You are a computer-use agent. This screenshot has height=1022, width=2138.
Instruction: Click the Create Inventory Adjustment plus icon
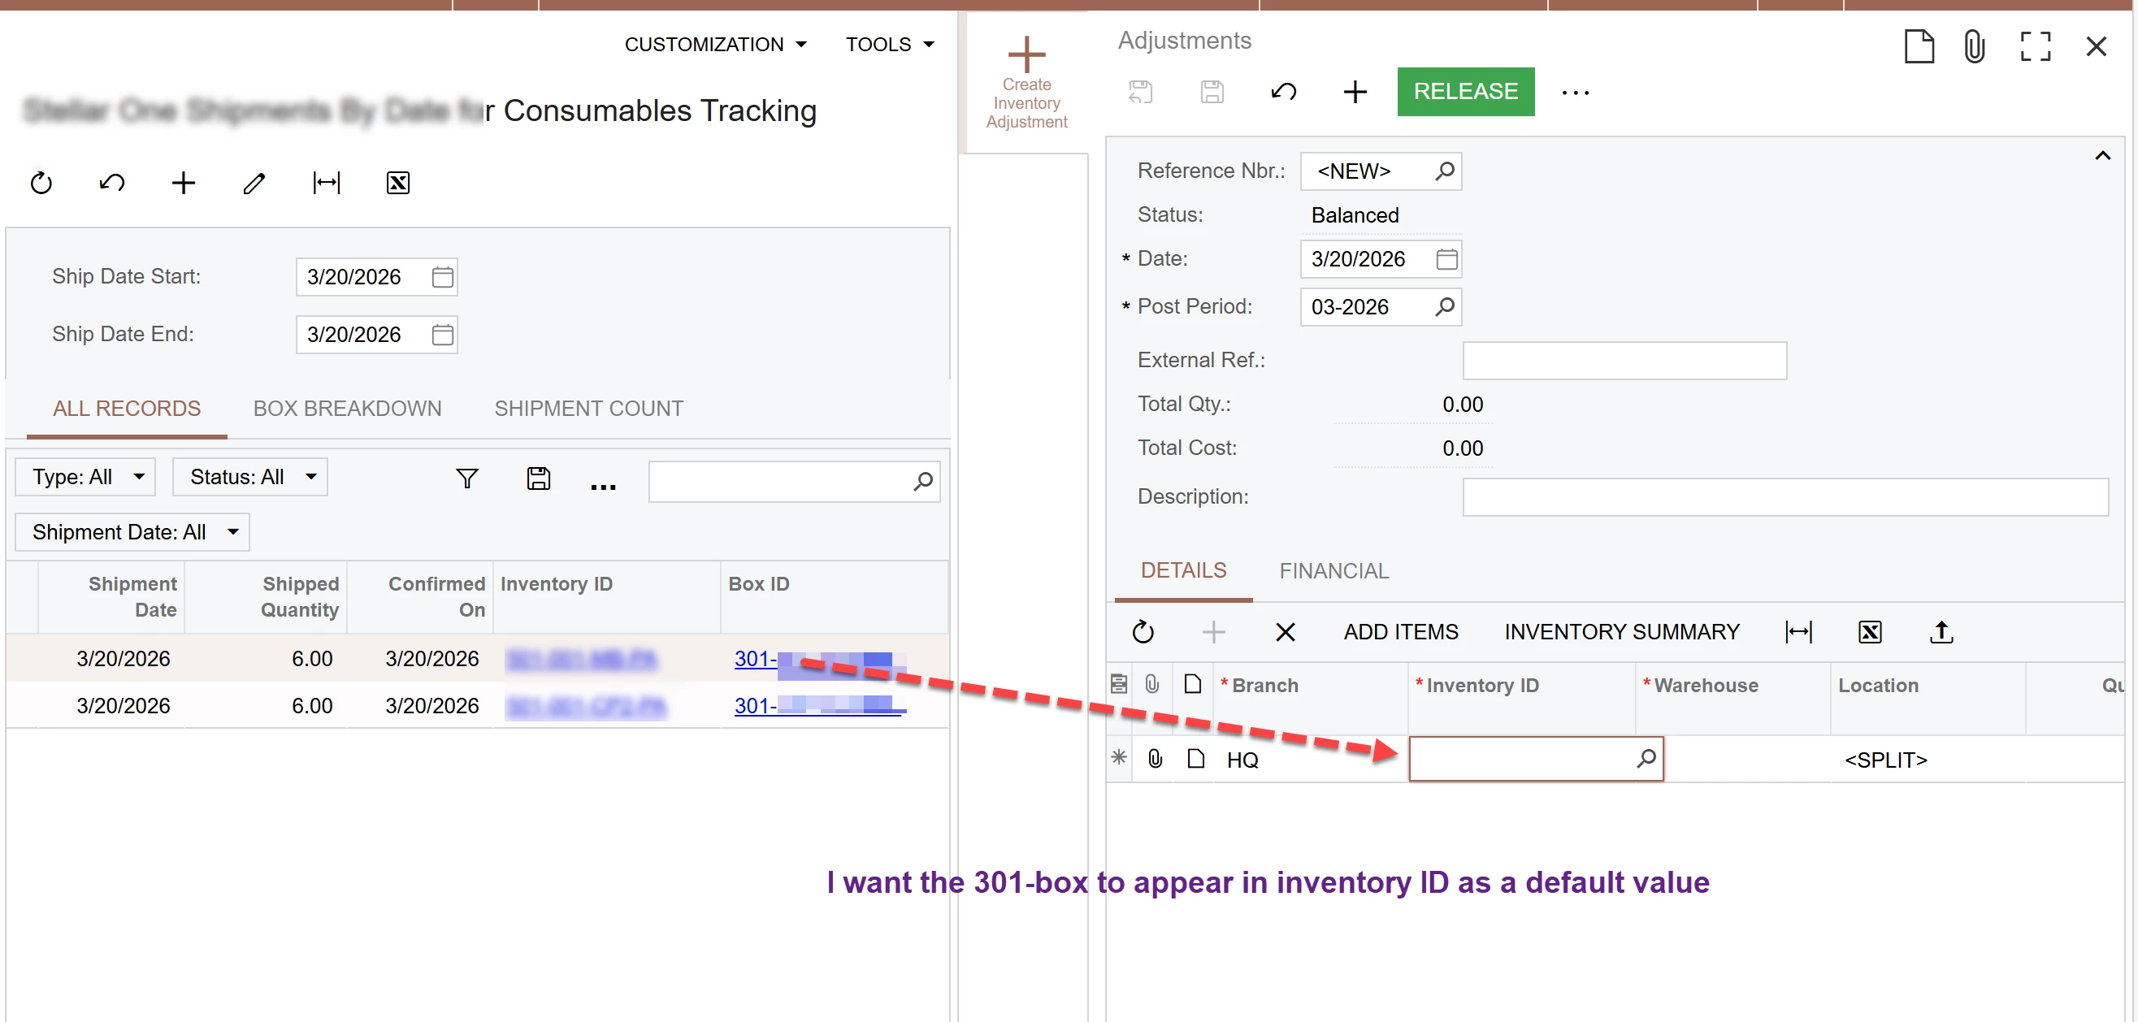pos(1026,54)
